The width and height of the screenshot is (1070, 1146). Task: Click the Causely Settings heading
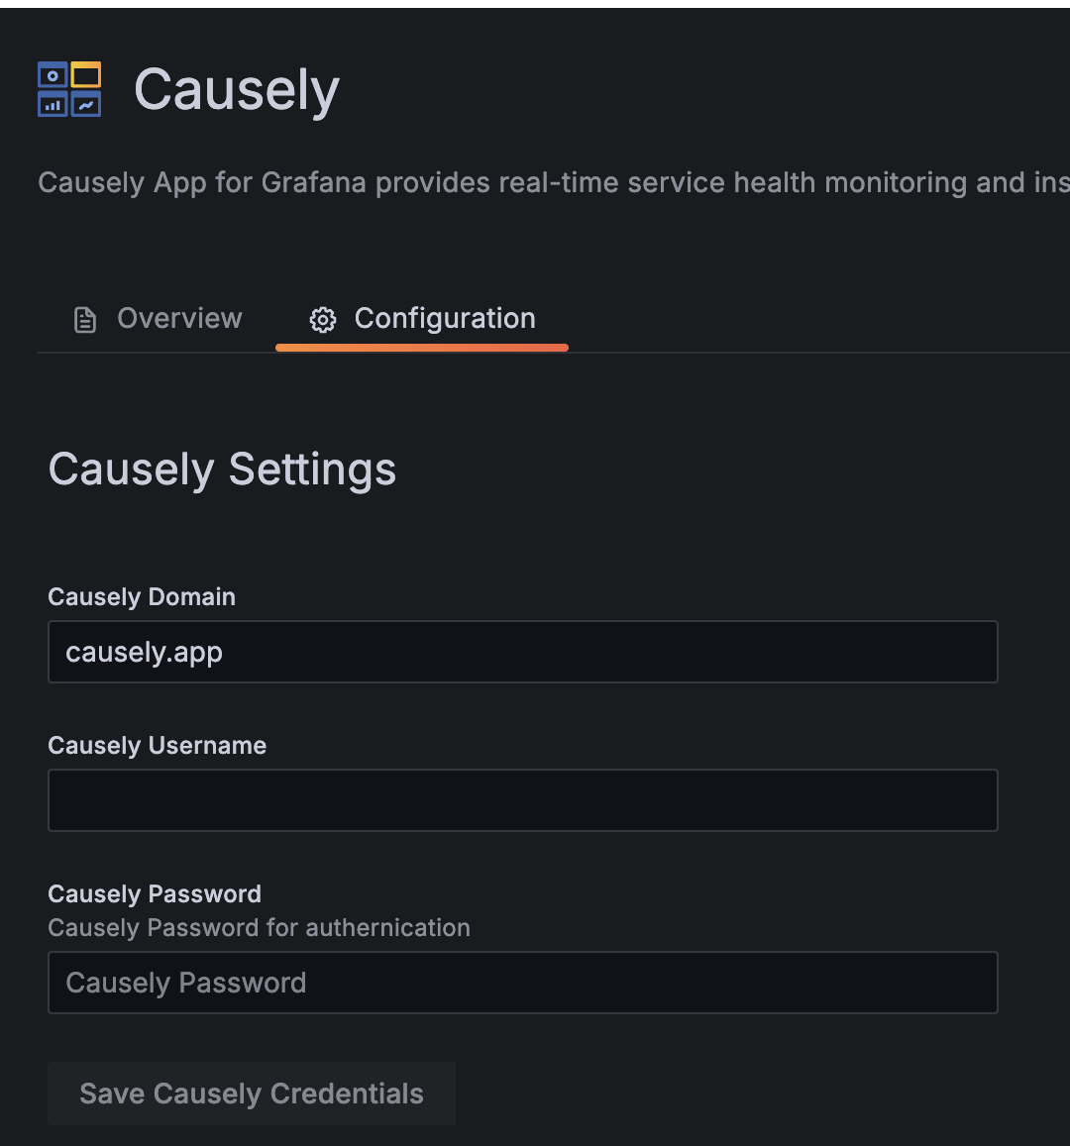coord(222,469)
